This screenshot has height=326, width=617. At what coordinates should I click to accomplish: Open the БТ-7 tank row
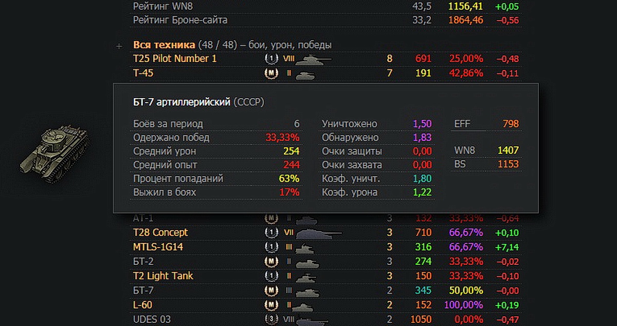click(143, 290)
